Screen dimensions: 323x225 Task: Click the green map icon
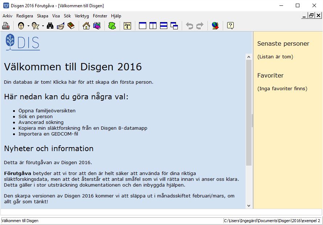tap(112, 26)
